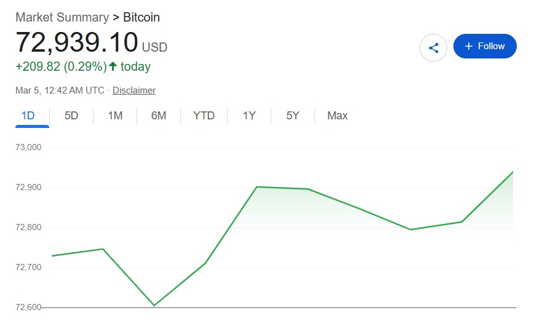Click the share icon button
The width and height of the screenshot is (534, 323).
pyautogui.click(x=433, y=47)
